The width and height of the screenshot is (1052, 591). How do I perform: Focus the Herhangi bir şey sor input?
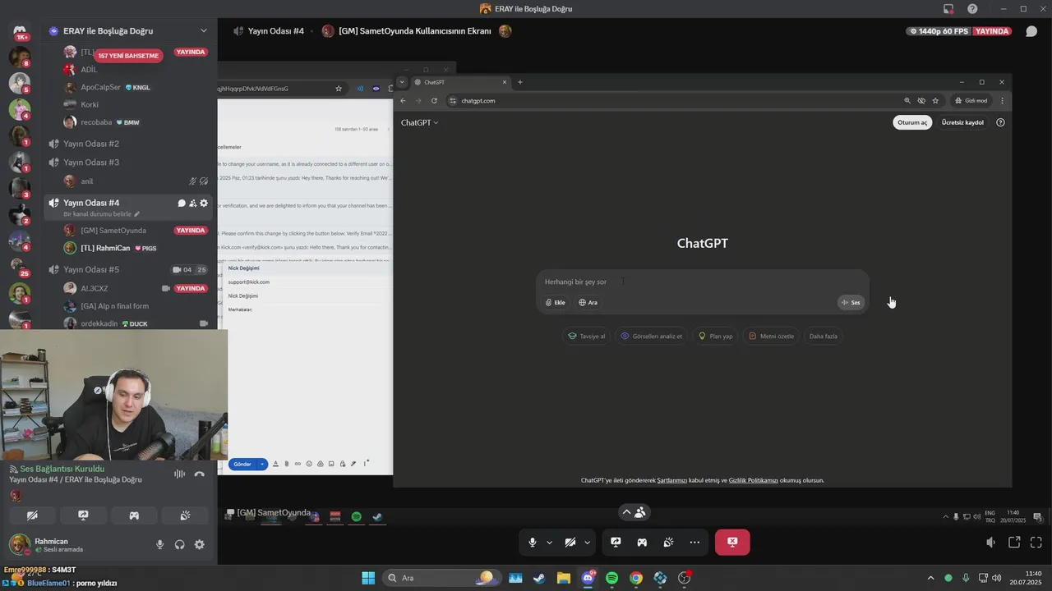point(702,282)
